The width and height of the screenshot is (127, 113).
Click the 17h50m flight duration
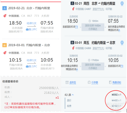click(95, 60)
